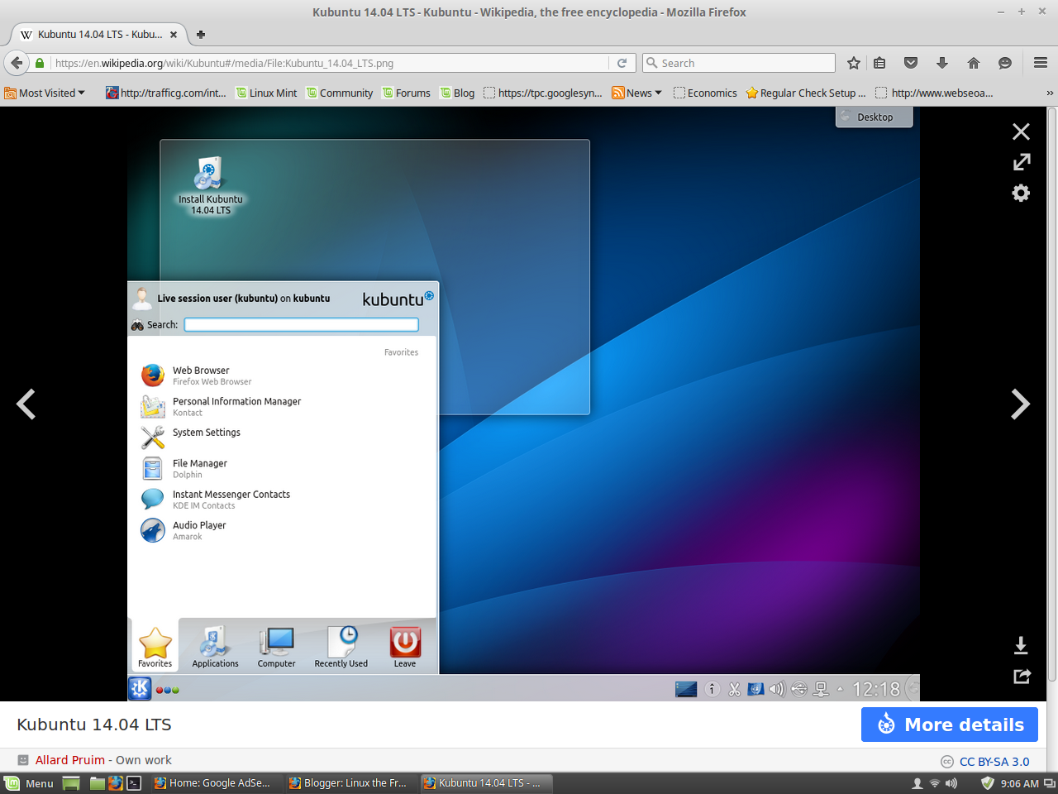This screenshot has width=1058, height=794.
Task: Click the magnifier icon in Search box
Action: tap(652, 63)
